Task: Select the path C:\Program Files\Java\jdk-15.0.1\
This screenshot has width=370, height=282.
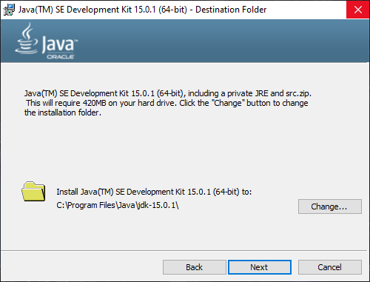Action: [118, 205]
